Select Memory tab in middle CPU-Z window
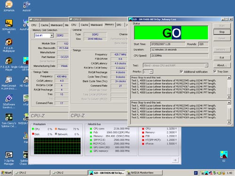Screen dimensions: 235x176 coord(110,24)
